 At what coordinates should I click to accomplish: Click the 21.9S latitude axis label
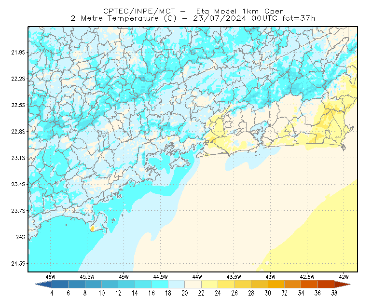point(18,52)
